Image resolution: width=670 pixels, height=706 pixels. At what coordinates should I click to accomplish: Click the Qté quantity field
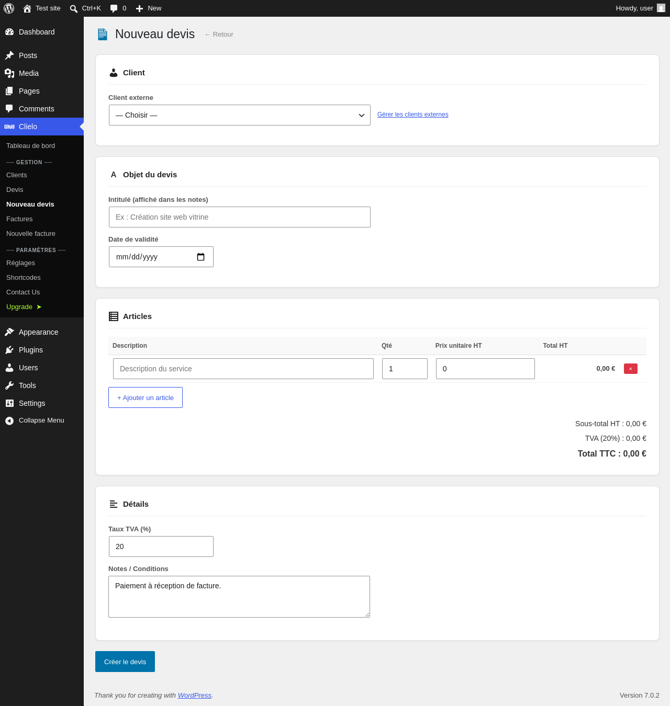[405, 369]
